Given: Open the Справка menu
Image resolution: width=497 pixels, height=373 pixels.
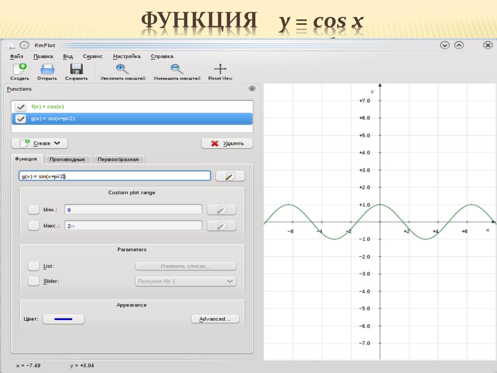Looking at the screenshot, I should coord(162,56).
